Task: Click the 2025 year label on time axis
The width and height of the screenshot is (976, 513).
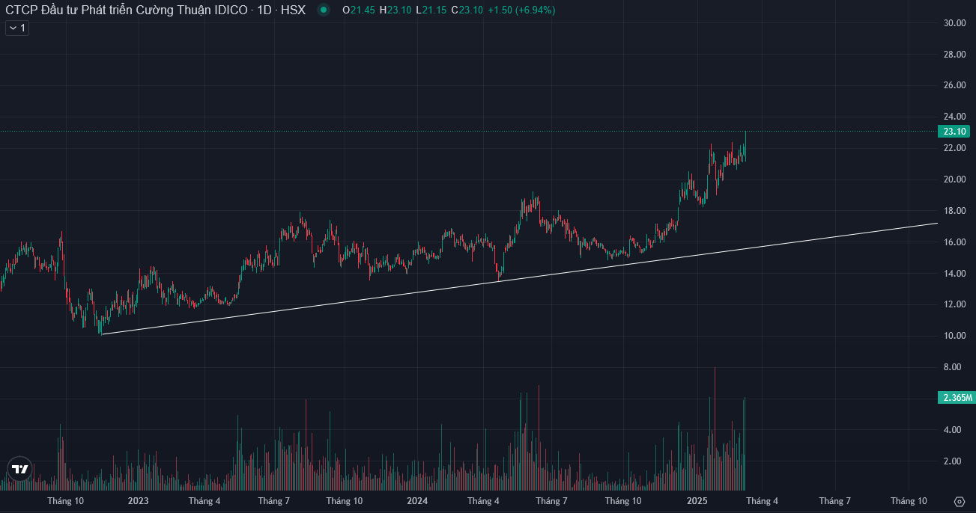Action: [697, 501]
